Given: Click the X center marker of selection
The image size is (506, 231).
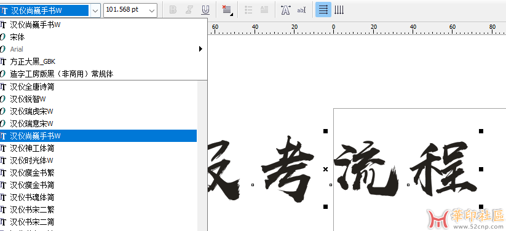Looking at the screenshot, I should coord(325,169).
